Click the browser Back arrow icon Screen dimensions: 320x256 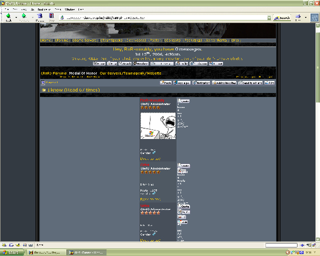8,16
